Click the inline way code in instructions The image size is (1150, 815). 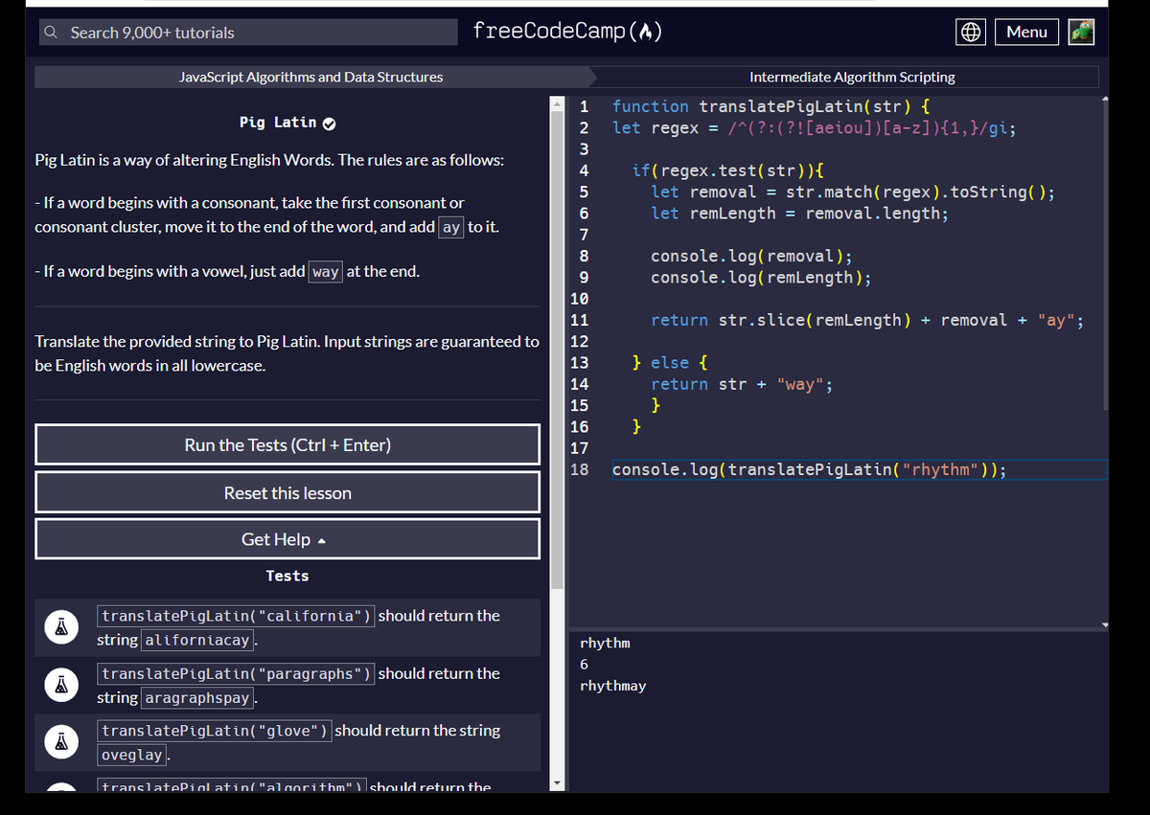click(326, 272)
